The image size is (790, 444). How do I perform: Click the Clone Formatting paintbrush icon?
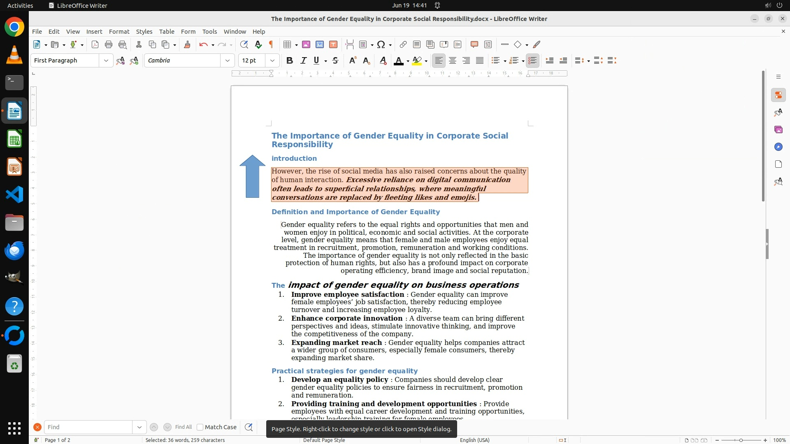187,44
